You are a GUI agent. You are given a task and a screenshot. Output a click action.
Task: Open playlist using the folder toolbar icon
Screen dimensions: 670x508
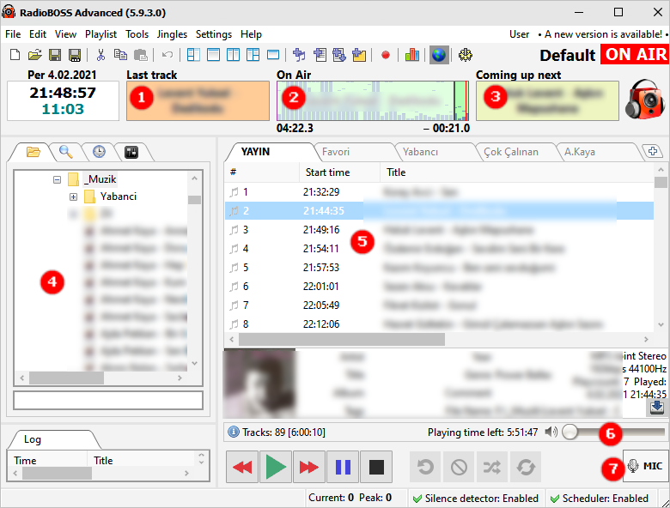point(35,55)
